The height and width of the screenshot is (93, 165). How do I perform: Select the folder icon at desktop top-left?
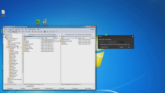click(x=3, y=12)
